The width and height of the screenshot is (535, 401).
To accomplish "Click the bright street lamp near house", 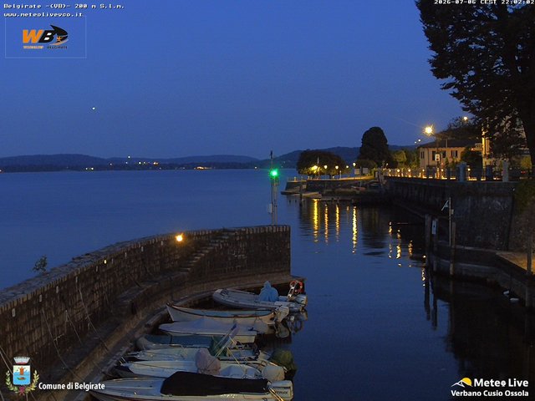I will pyautogui.click(x=429, y=130).
